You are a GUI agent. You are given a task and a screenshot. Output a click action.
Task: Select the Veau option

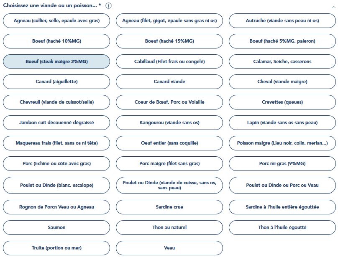point(169,248)
